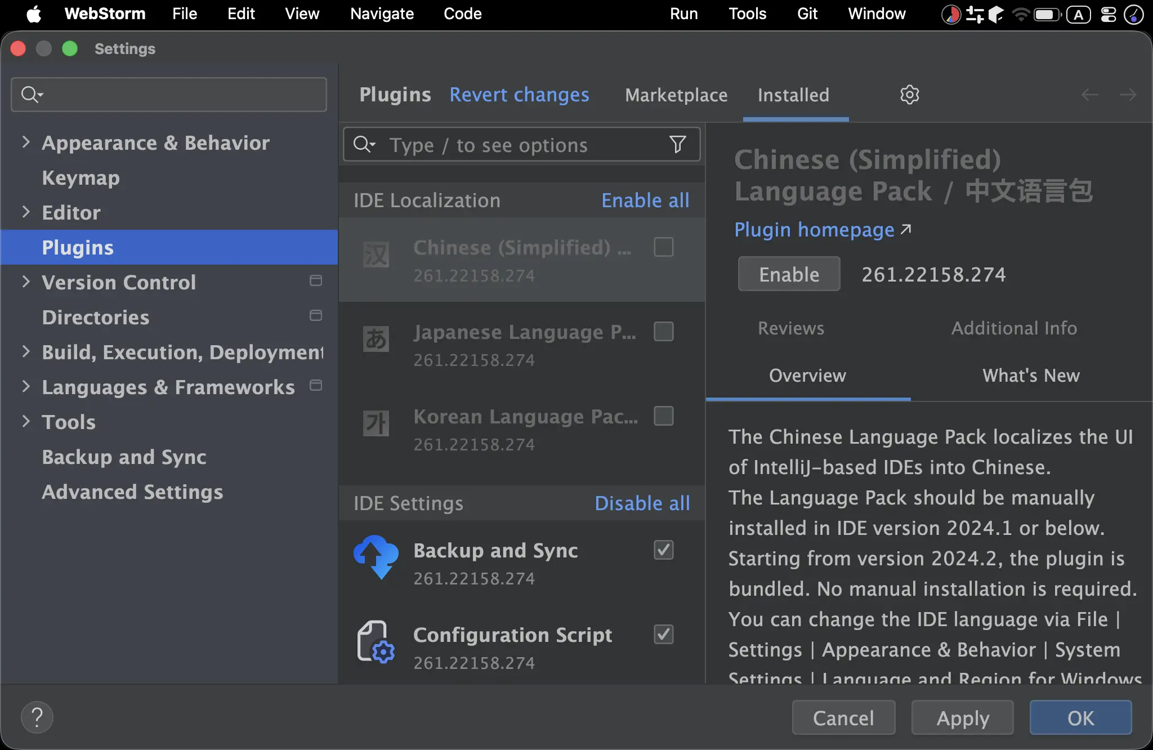
Task: Click the Configuration Script plugin icon
Action: tap(376, 642)
